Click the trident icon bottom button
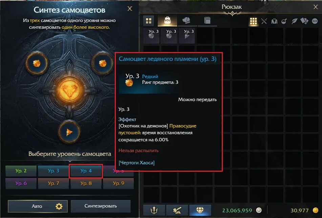Viewport: 322px width, 218px height. tap(154, 210)
